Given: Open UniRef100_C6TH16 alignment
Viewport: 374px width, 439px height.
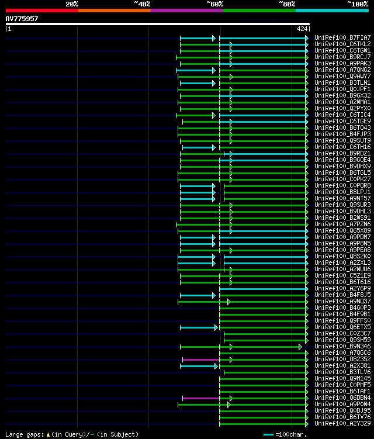Looking at the screenshot, I should point(342,147).
